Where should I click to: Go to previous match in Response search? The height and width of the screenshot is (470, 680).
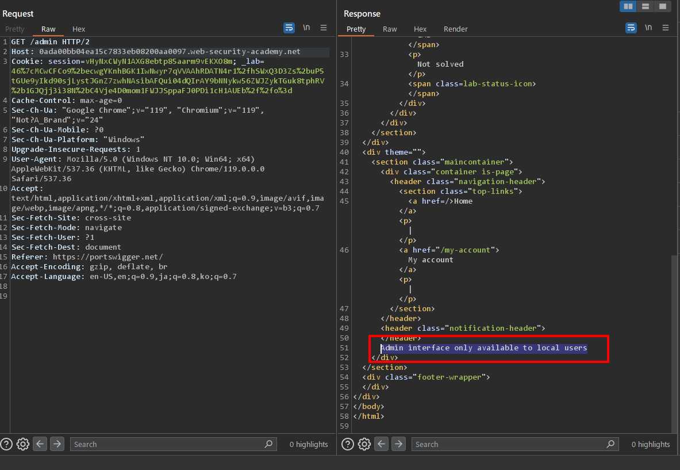(x=381, y=444)
